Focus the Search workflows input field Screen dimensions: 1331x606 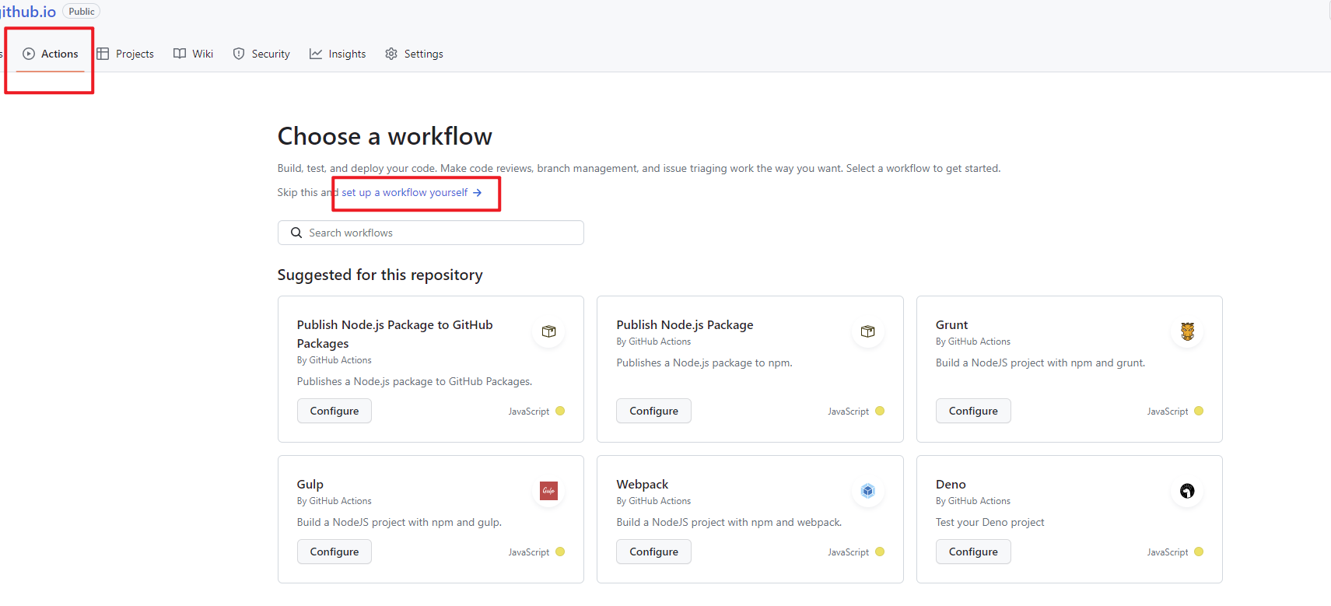[431, 233]
